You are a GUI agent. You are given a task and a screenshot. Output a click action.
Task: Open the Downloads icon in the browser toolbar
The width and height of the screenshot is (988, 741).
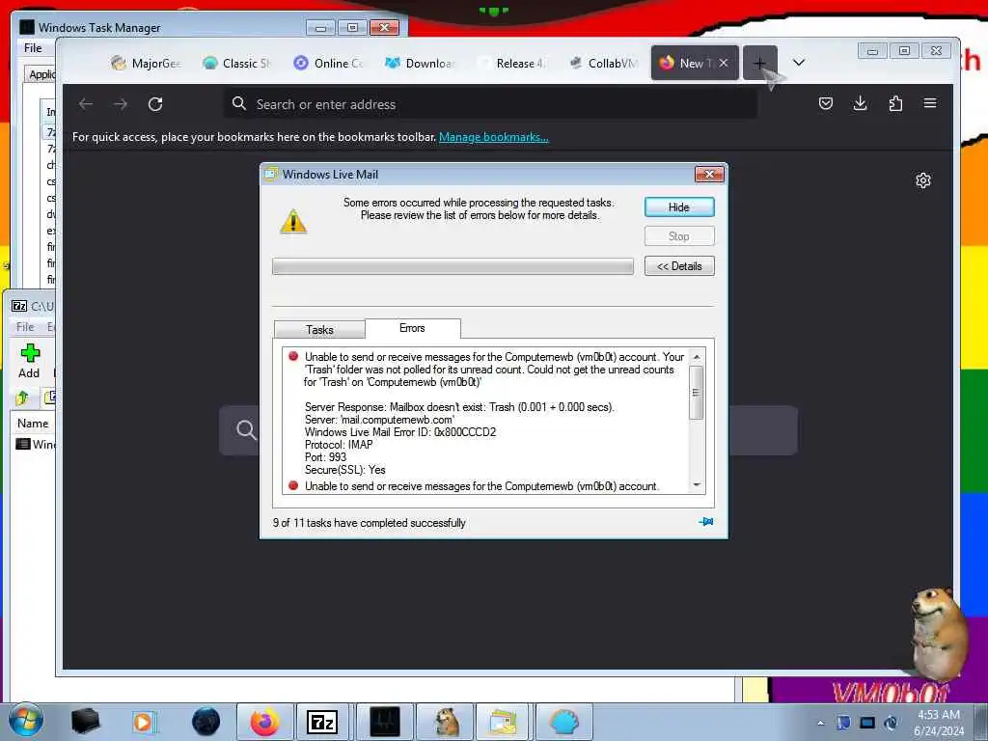860,103
